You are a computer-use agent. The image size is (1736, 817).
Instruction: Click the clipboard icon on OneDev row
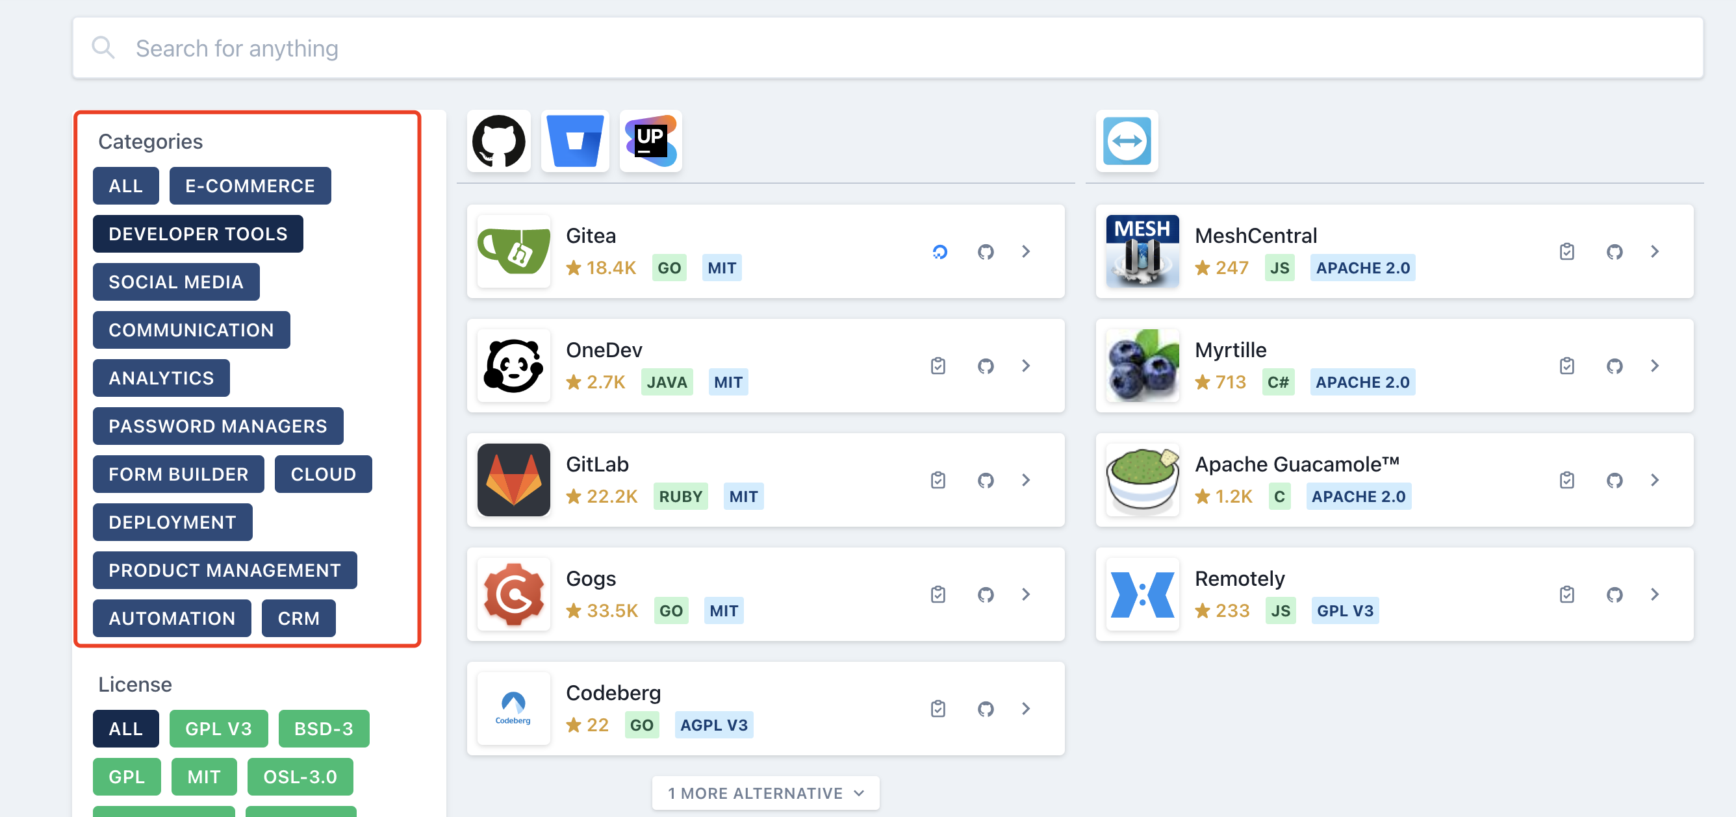pos(938,366)
